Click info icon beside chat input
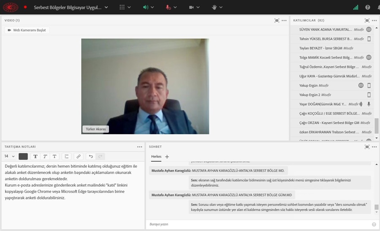This screenshot has height=231, width=380. pos(374,225)
